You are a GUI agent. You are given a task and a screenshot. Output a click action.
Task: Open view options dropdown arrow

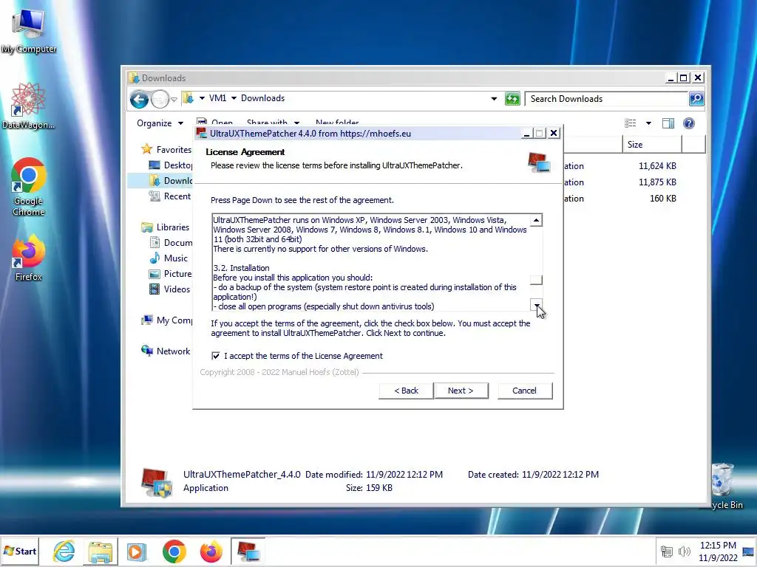point(648,123)
